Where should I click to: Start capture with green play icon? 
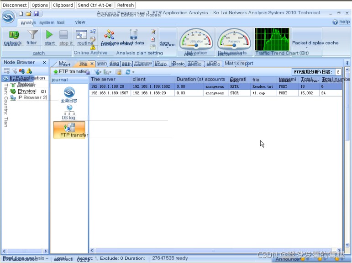pyautogui.click(x=49, y=35)
